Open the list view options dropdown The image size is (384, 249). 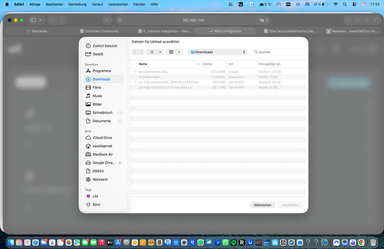point(156,52)
